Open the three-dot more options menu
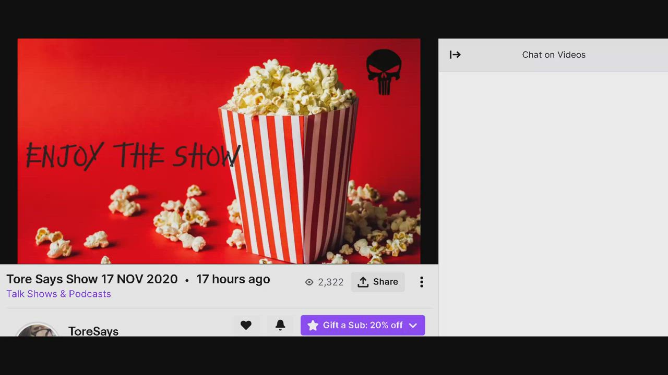Screen dimensions: 668x375 (x=422, y=282)
